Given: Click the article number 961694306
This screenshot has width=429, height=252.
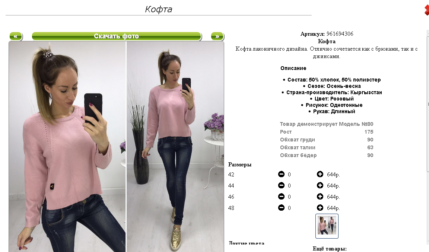Looking at the screenshot, I should [340, 34].
